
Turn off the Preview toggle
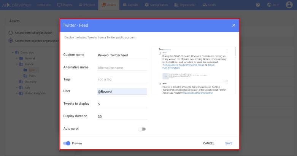(x=67, y=143)
